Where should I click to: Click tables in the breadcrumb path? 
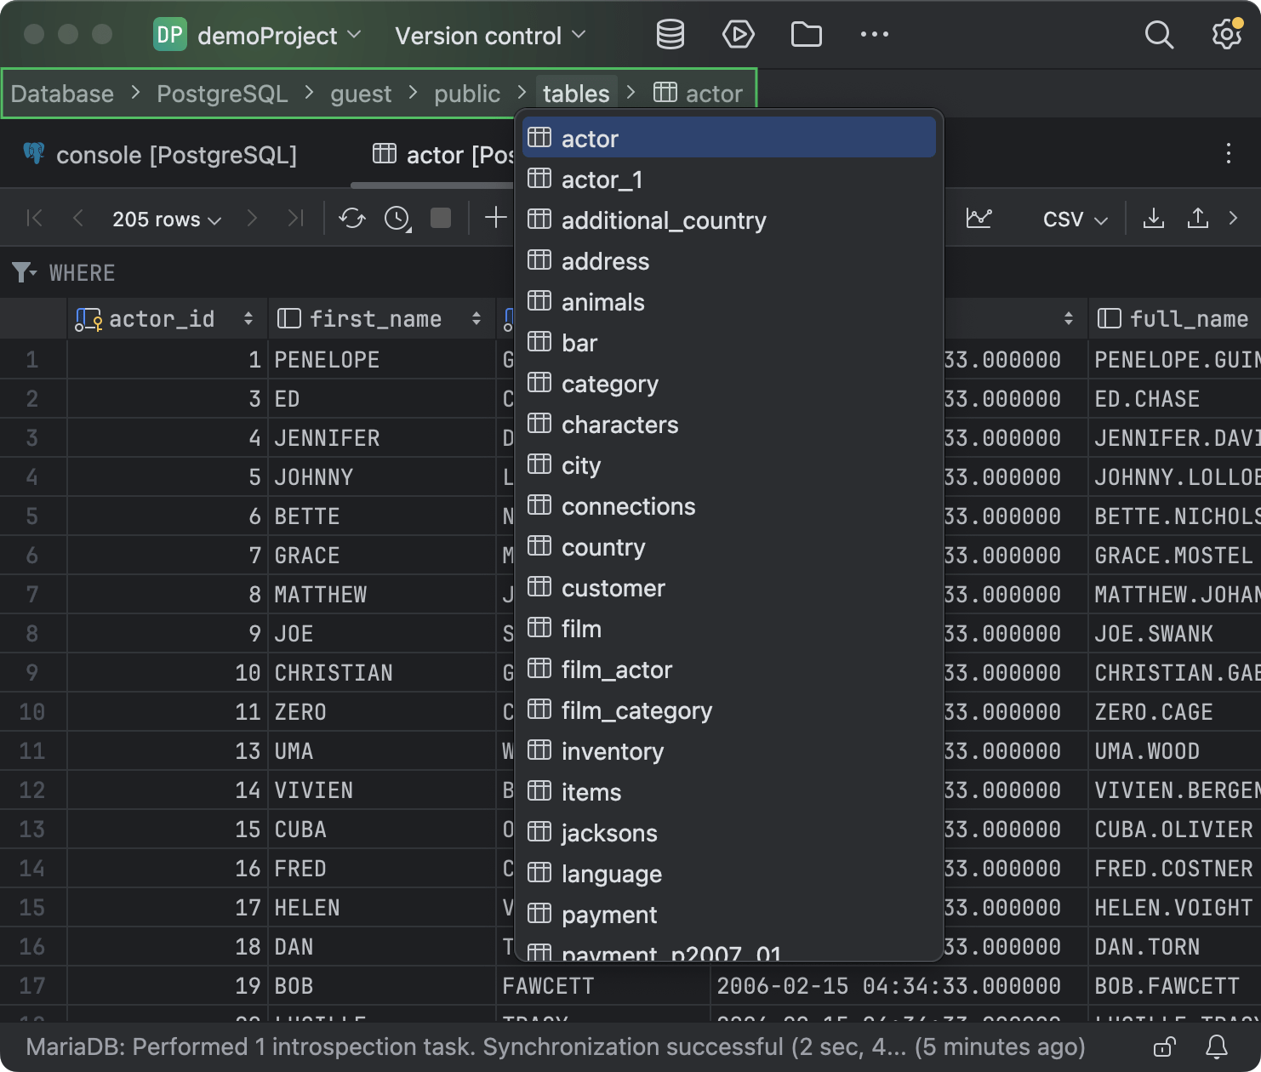pos(576,94)
